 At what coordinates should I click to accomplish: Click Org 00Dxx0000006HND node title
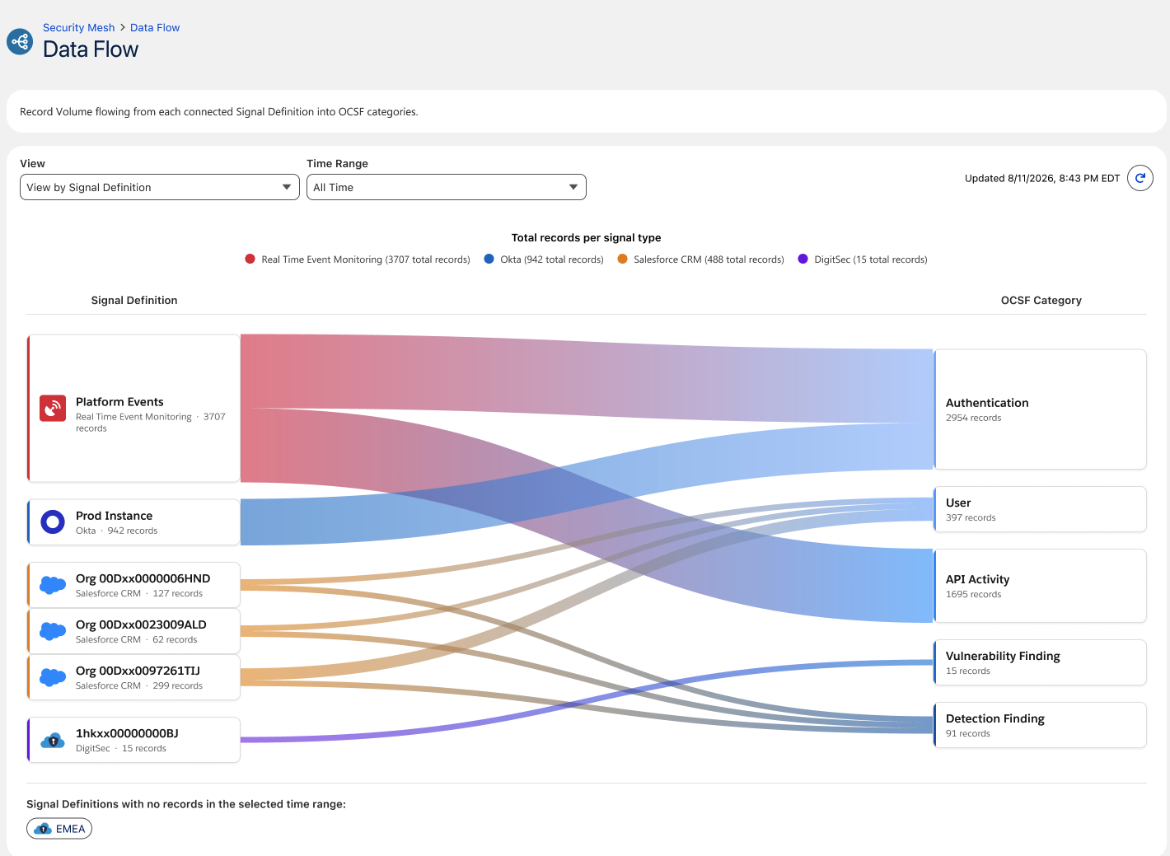tap(143, 578)
